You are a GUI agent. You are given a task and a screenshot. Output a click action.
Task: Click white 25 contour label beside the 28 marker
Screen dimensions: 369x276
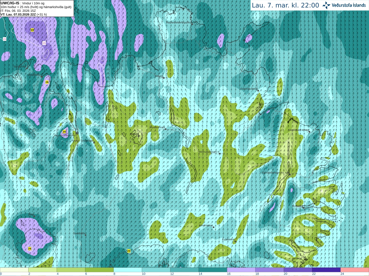click(x=44, y=43)
